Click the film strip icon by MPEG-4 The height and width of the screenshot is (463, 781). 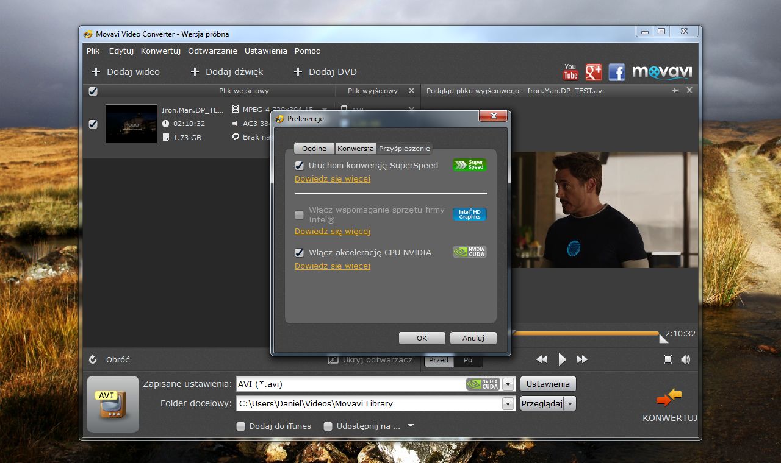click(236, 110)
